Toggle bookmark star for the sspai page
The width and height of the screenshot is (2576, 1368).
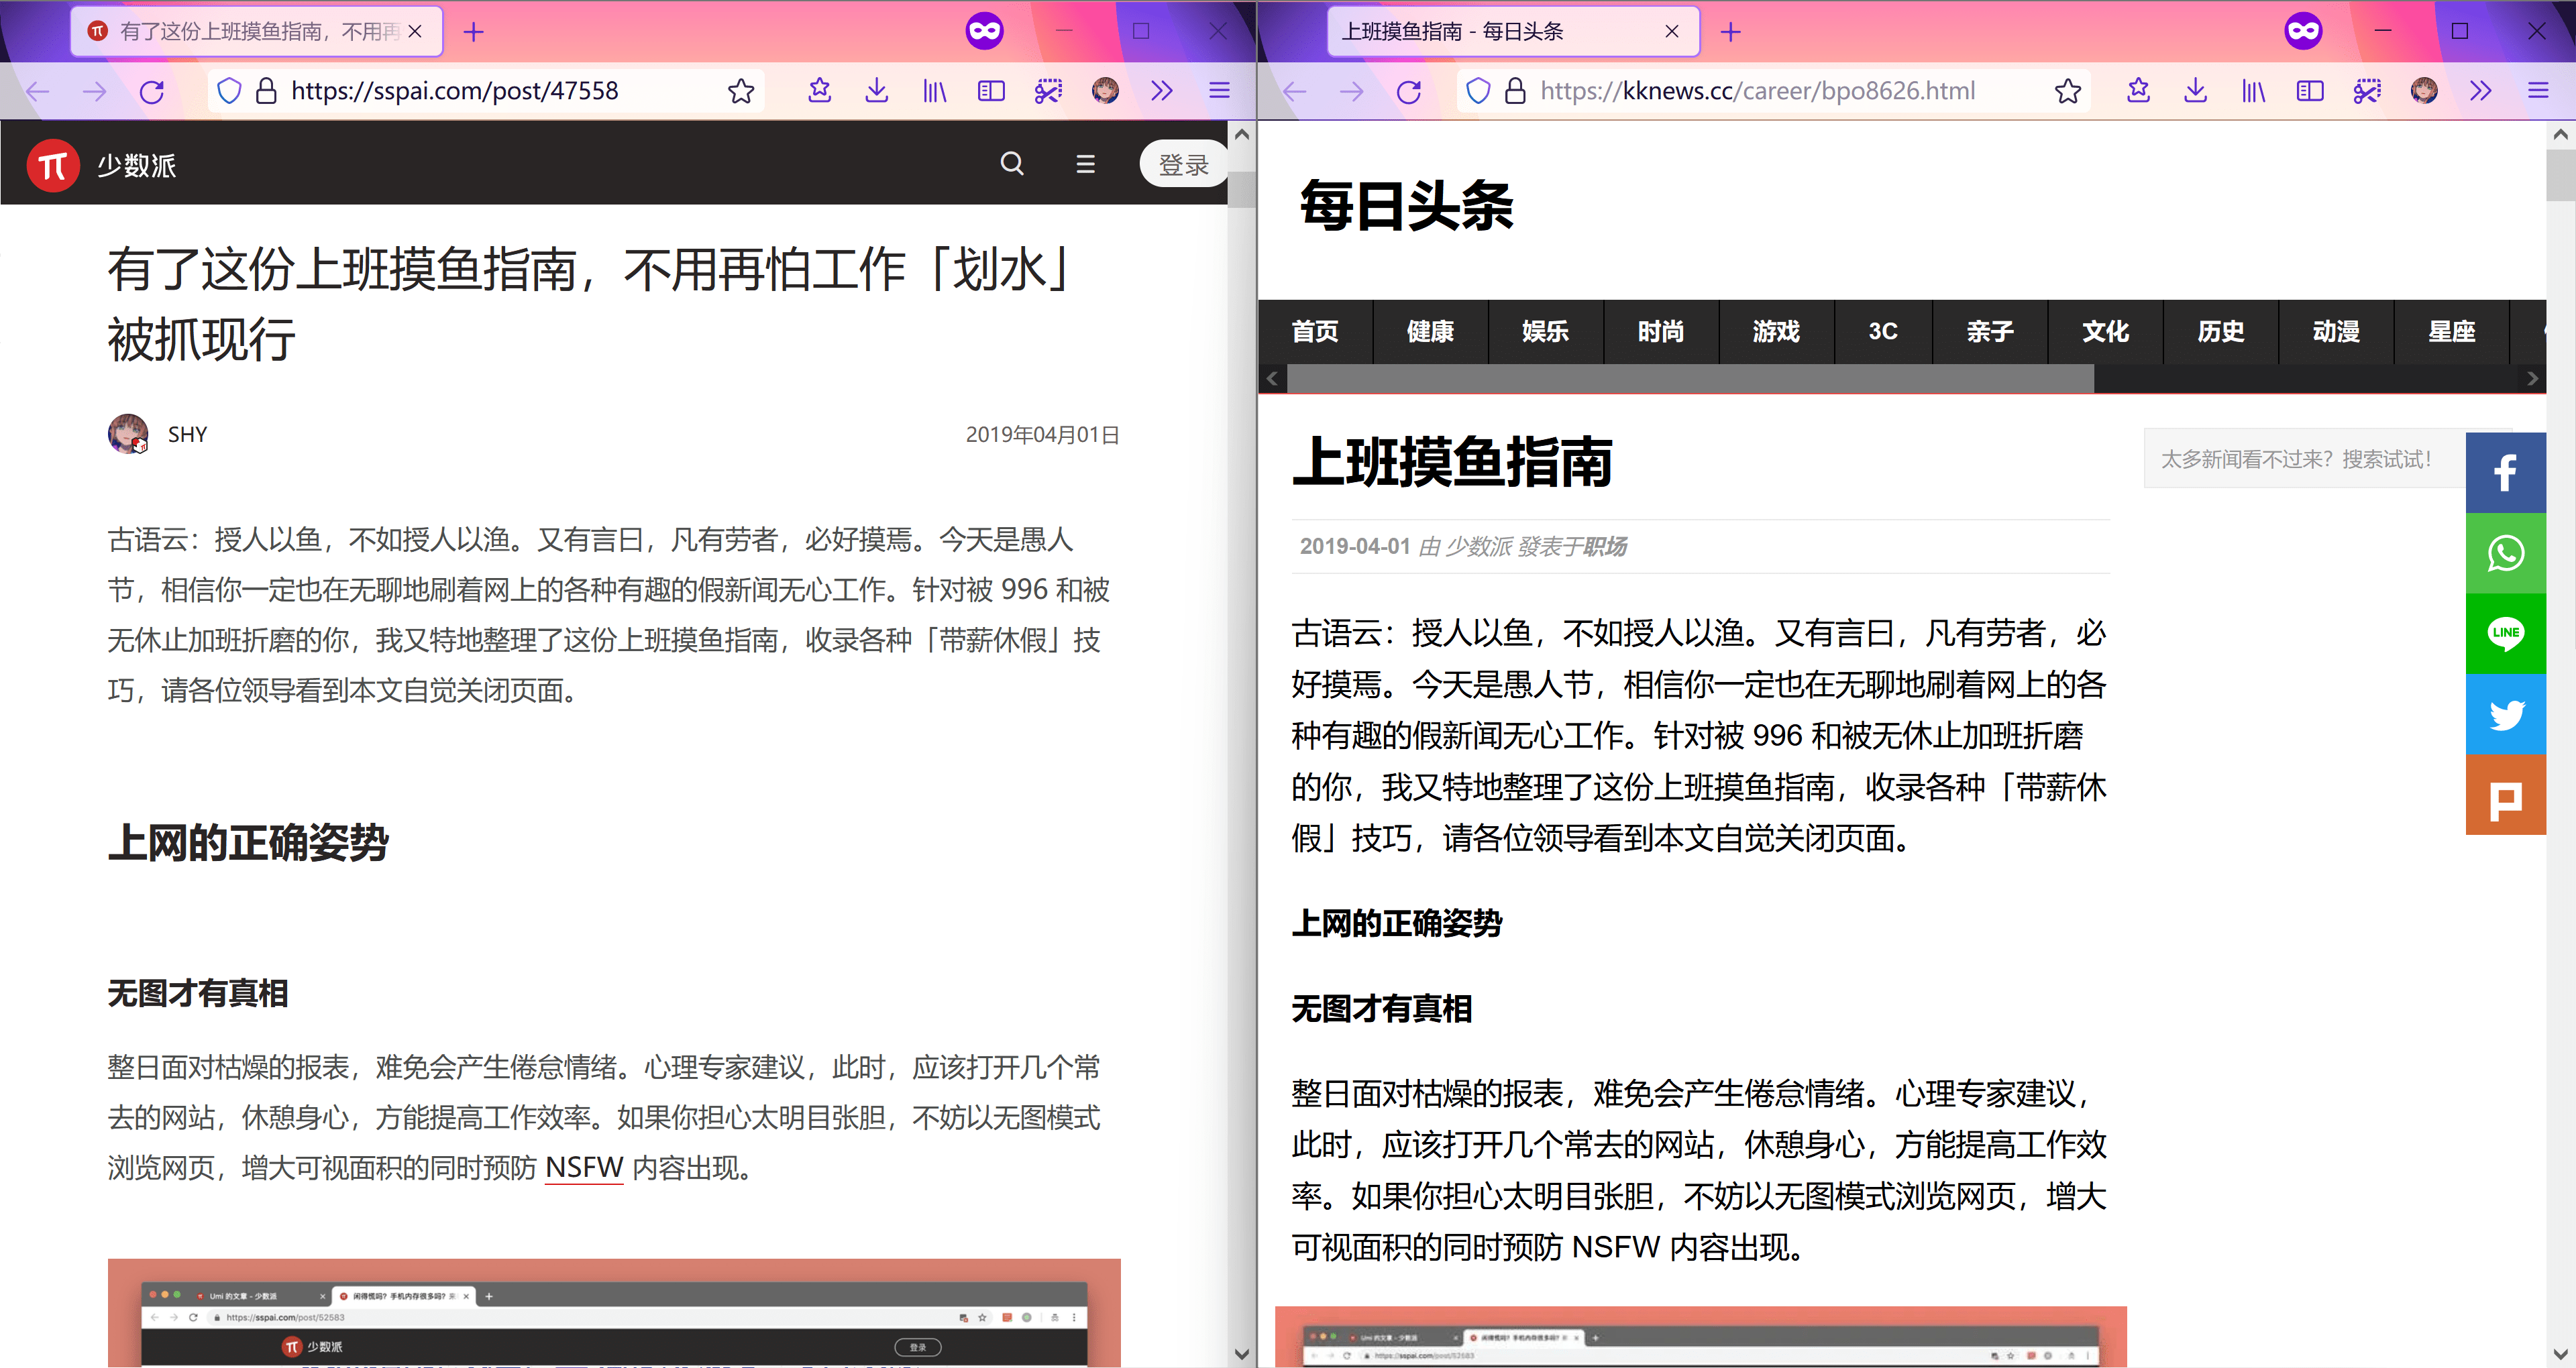[741, 91]
